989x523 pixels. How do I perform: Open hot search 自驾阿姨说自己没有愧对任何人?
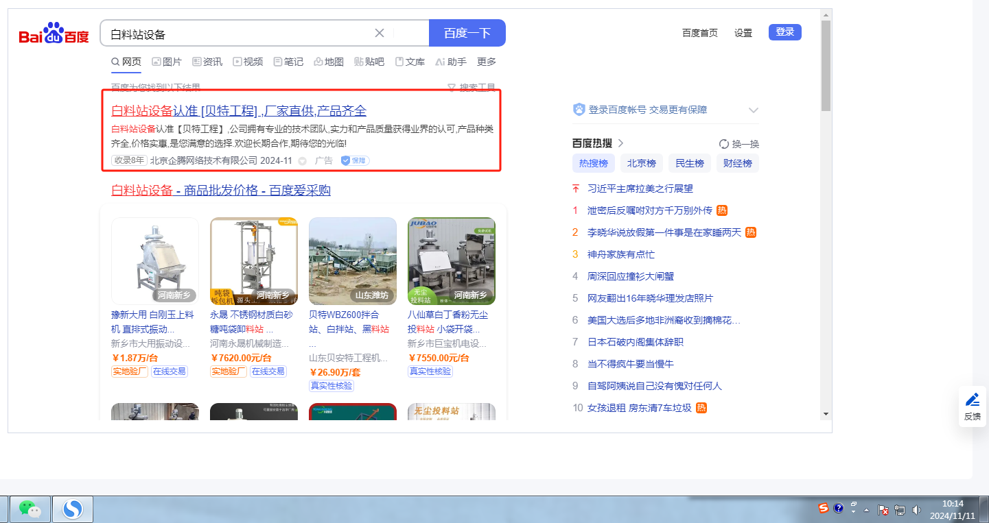coord(655,386)
